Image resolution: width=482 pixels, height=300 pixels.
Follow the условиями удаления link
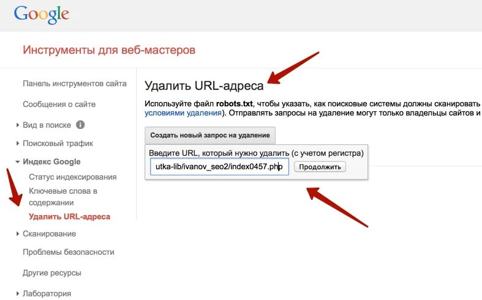183,113
